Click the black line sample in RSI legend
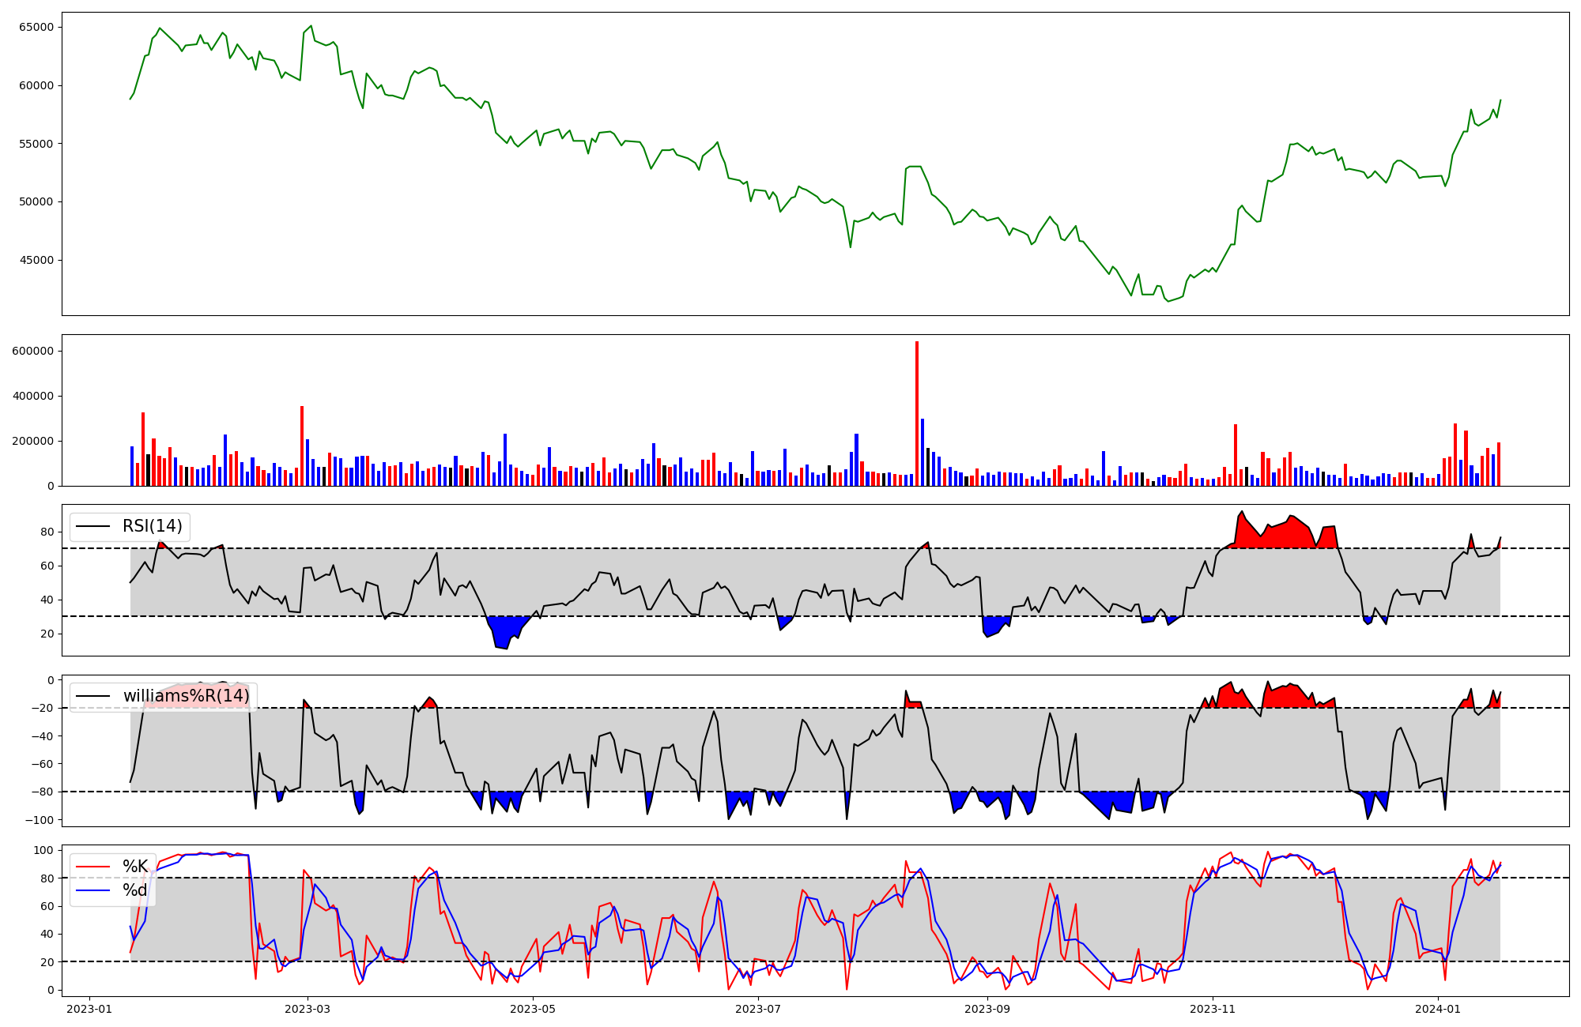Screen dimensions: 1581x1027 click(95, 527)
